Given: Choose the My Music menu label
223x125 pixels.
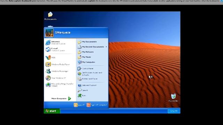Looking at the screenshot, I should (x=86, y=57).
